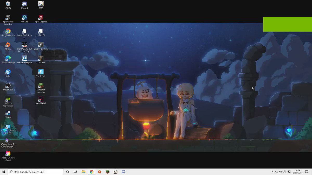312x175 pixels.
Task: Click the circled X tray icon
Action: [x=284, y=172]
